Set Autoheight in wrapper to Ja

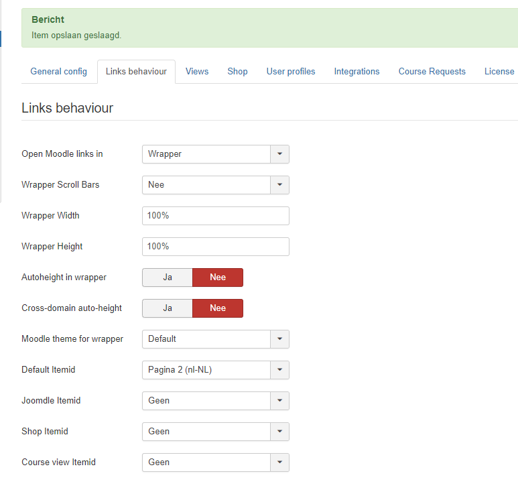point(168,277)
